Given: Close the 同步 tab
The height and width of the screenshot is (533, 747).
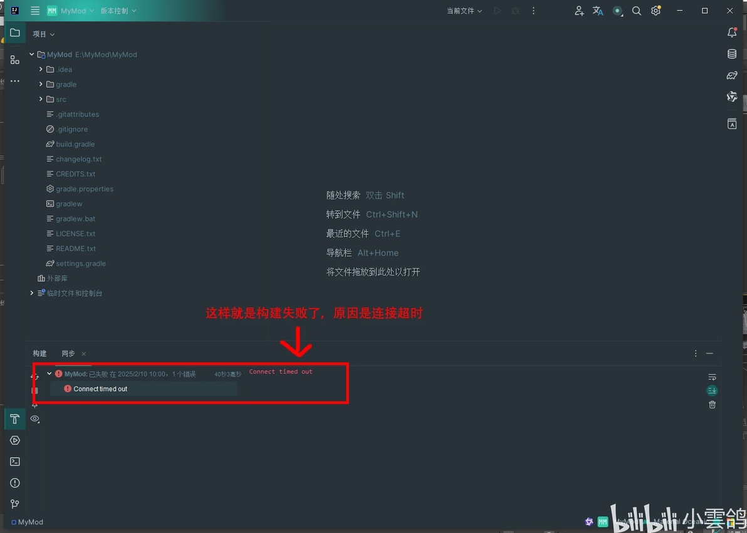Looking at the screenshot, I should 84,354.
